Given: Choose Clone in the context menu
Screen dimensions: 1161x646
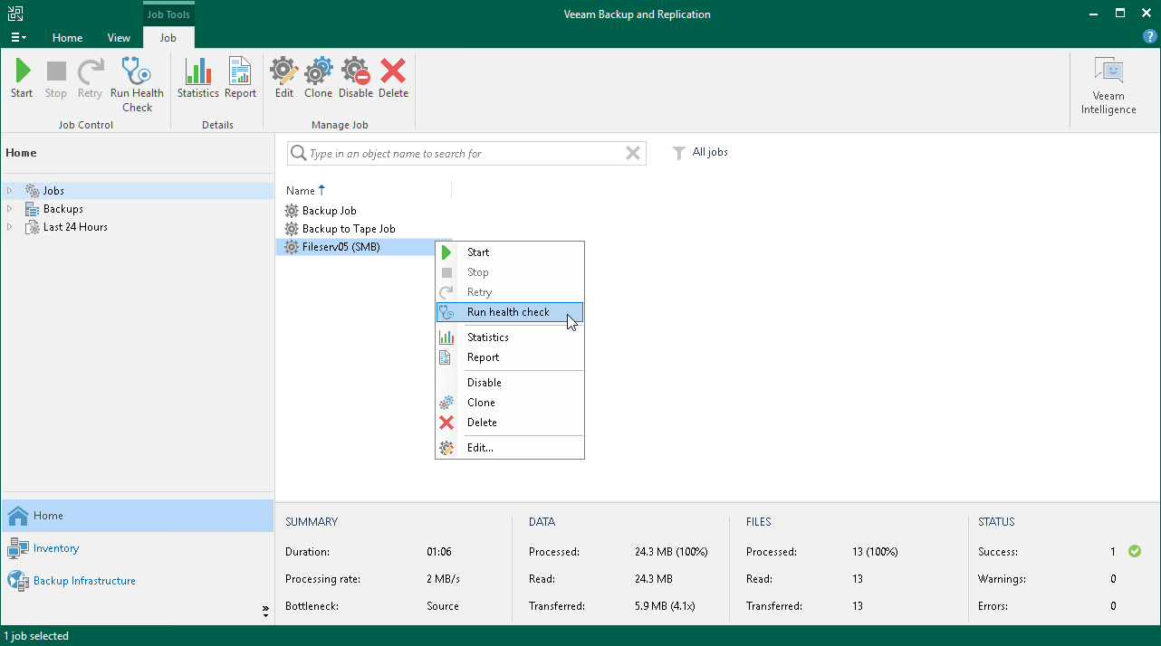Looking at the screenshot, I should [x=510, y=403].
